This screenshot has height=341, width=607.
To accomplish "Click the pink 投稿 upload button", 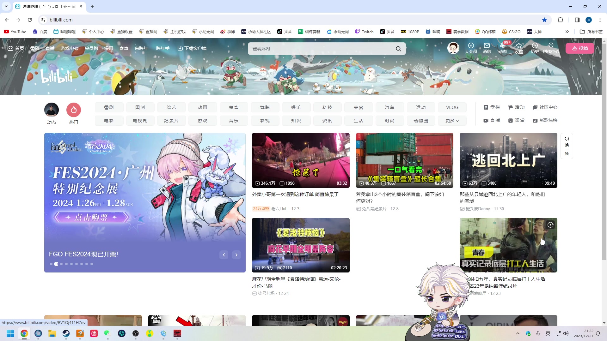I will (x=580, y=48).
